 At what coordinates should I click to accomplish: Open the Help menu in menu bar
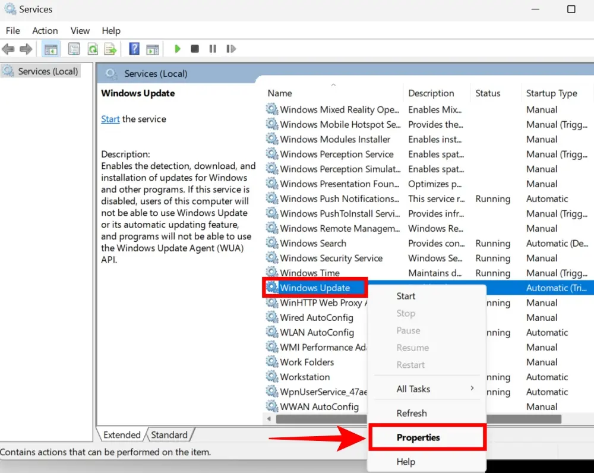pyautogui.click(x=111, y=31)
